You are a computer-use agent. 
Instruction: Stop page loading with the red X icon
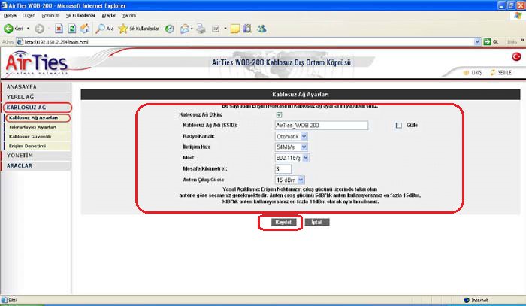pos(59,29)
